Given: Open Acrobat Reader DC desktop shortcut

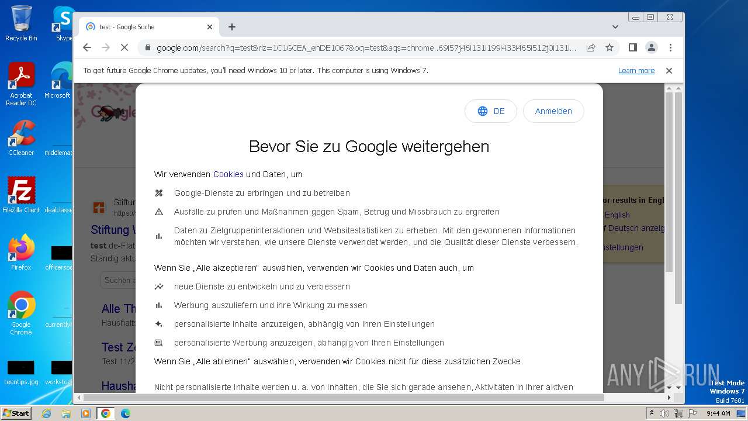Looking at the screenshot, I should click(21, 85).
